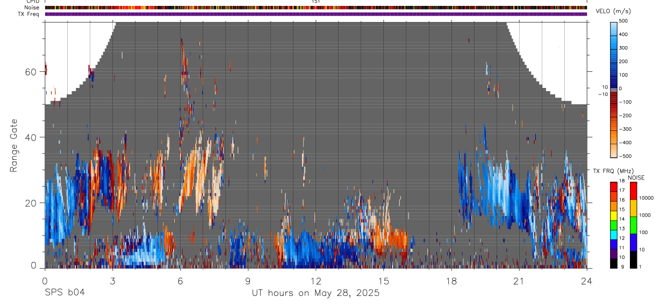Pick the green 13–14 MHz swatch in TX FRQ legend
Screen dimensions: 660x304
point(614,225)
